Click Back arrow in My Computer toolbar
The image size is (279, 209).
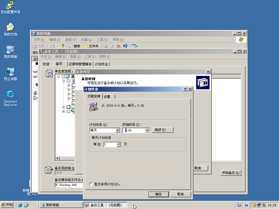[35, 46]
